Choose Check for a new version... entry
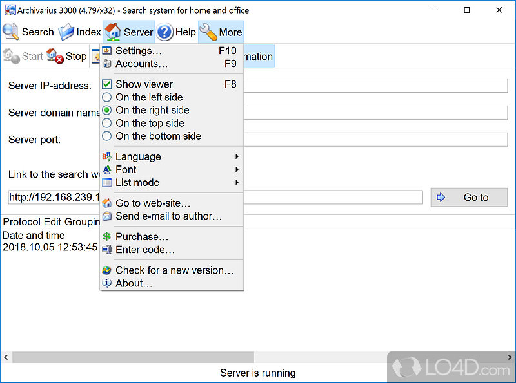516x383 pixels. [172, 270]
